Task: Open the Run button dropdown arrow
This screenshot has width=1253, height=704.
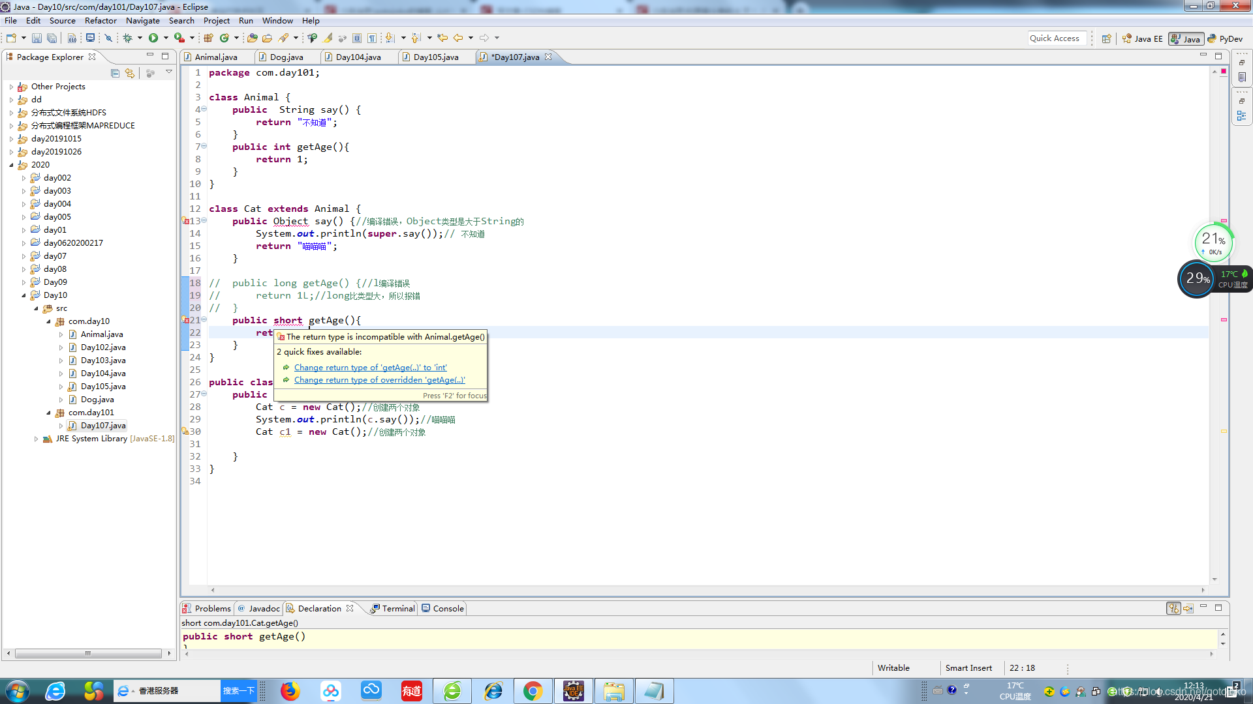Action: click(x=166, y=38)
